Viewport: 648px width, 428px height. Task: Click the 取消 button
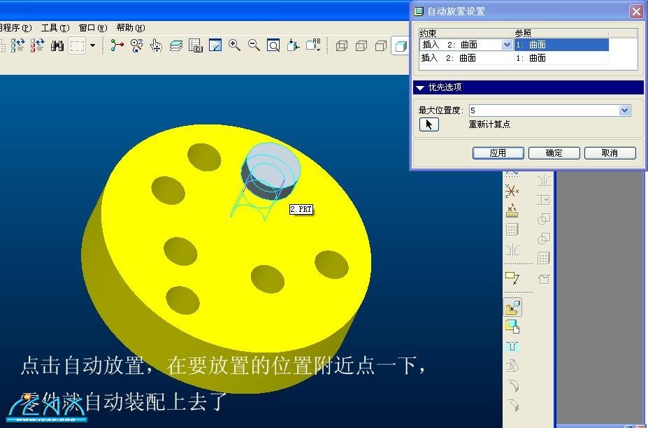[610, 153]
